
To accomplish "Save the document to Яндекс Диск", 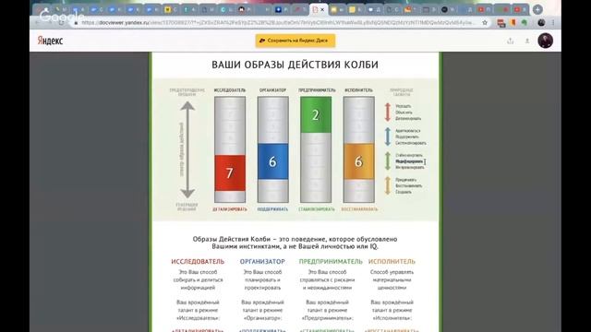I will (295, 41).
